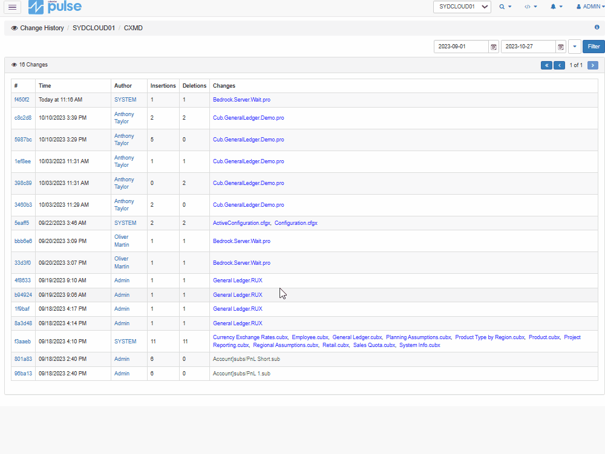Open the Retail.cubx link

[x=336, y=345]
